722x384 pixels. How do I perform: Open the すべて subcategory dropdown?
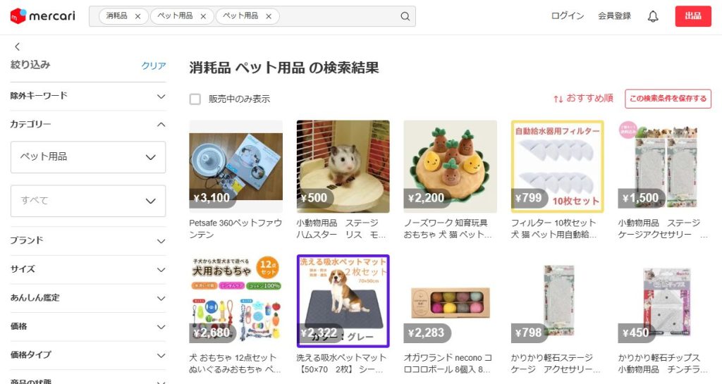(88, 201)
